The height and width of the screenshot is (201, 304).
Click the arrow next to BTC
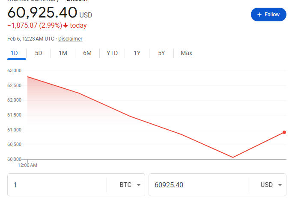[x=138, y=185]
